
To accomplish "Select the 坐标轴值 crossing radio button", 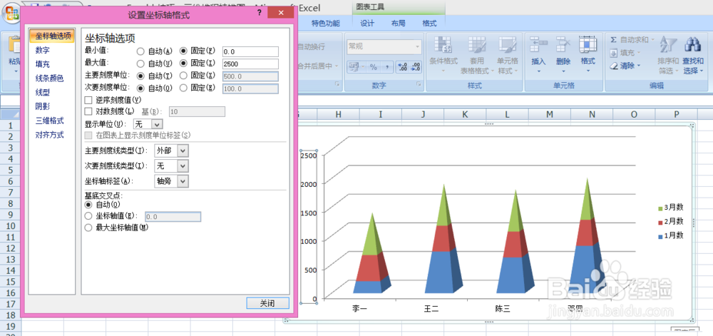I will [88, 216].
